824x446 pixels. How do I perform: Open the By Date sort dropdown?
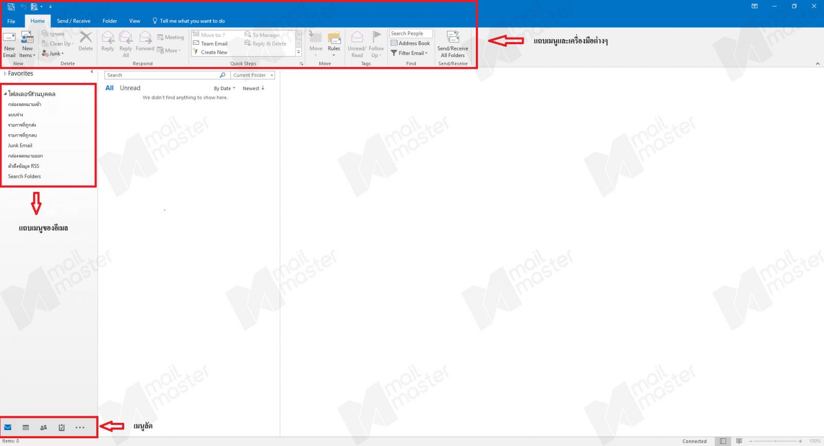[225, 88]
